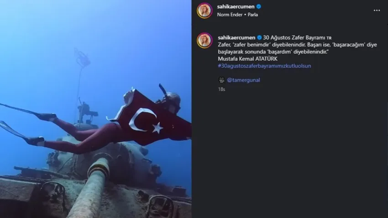Viewport: 388px width, 218px height.
Task: Click the caption's profile avatar picture
Action: pyautogui.click(x=204, y=40)
